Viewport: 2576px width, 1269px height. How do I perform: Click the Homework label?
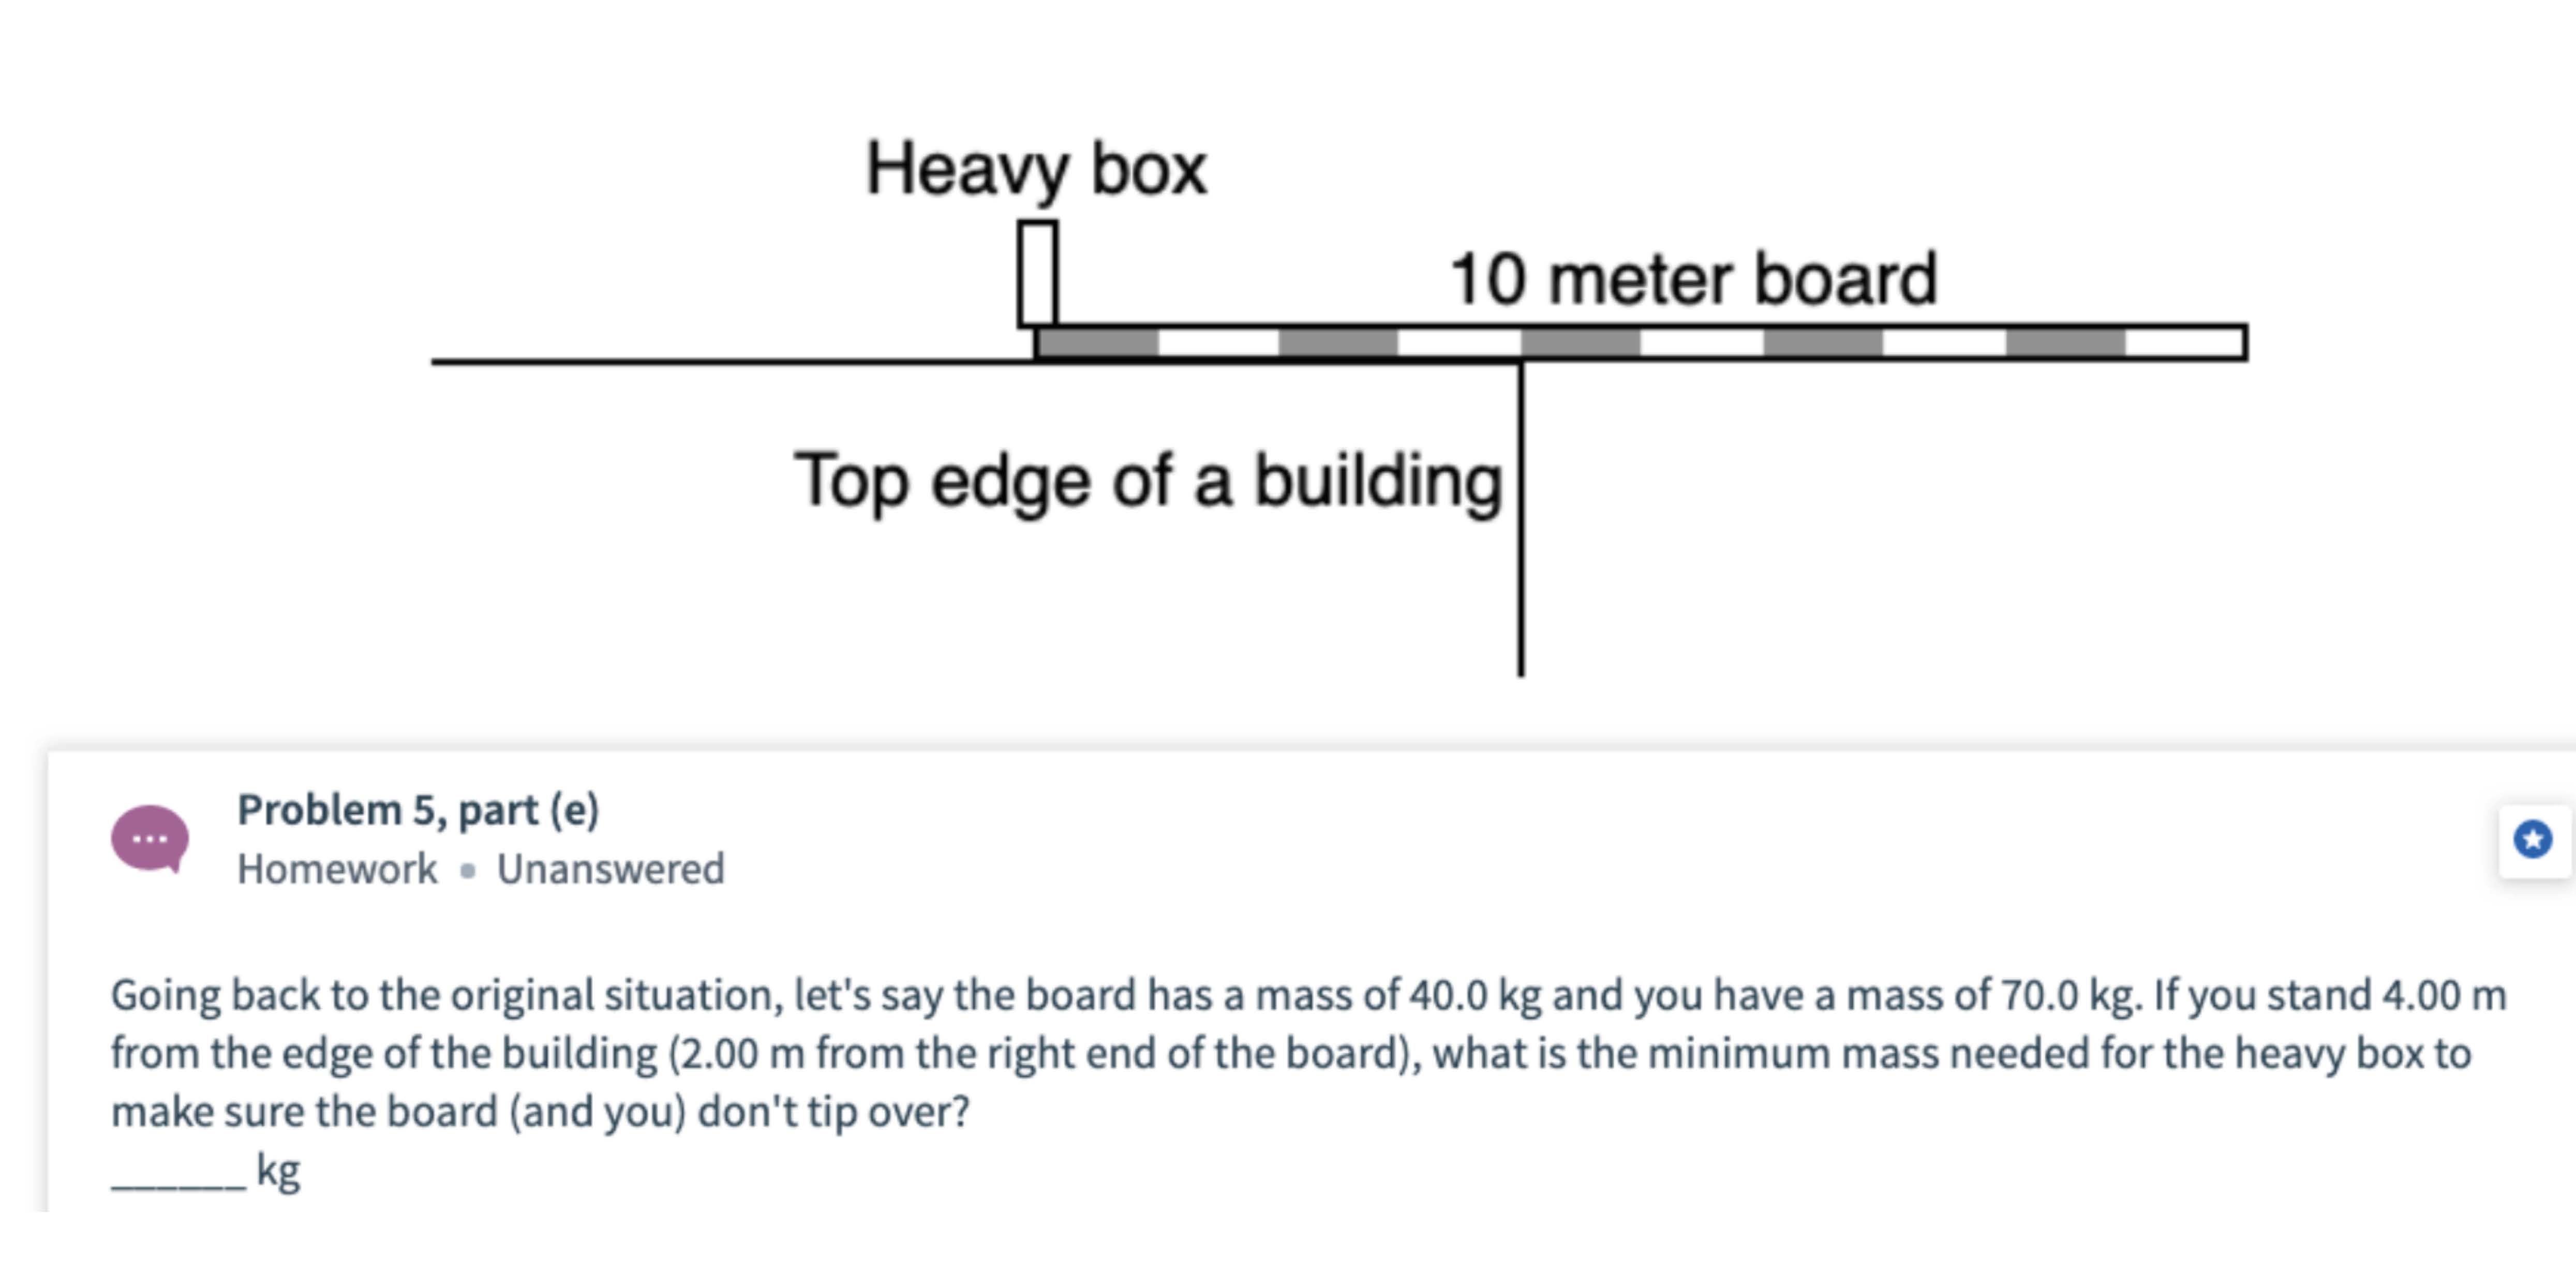tap(337, 869)
